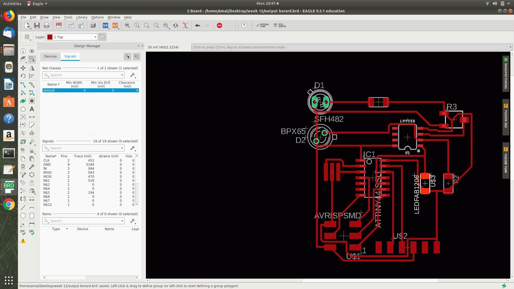Viewport: 514px width, 289px height.
Task: Select the Text tool
Action: pyautogui.click(x=32, y=109)
